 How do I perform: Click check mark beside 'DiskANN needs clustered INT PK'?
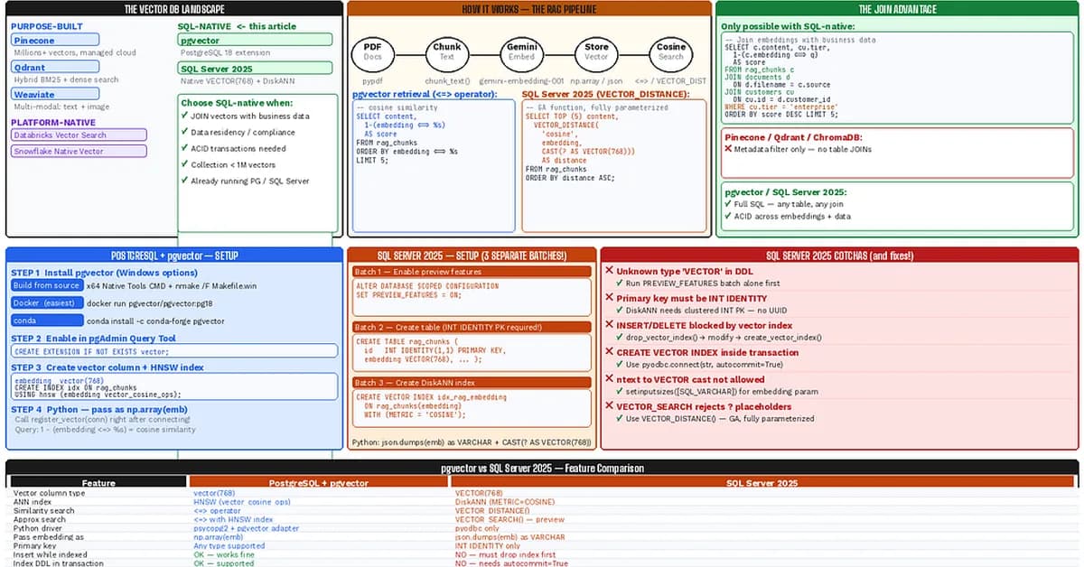point(619,310)
